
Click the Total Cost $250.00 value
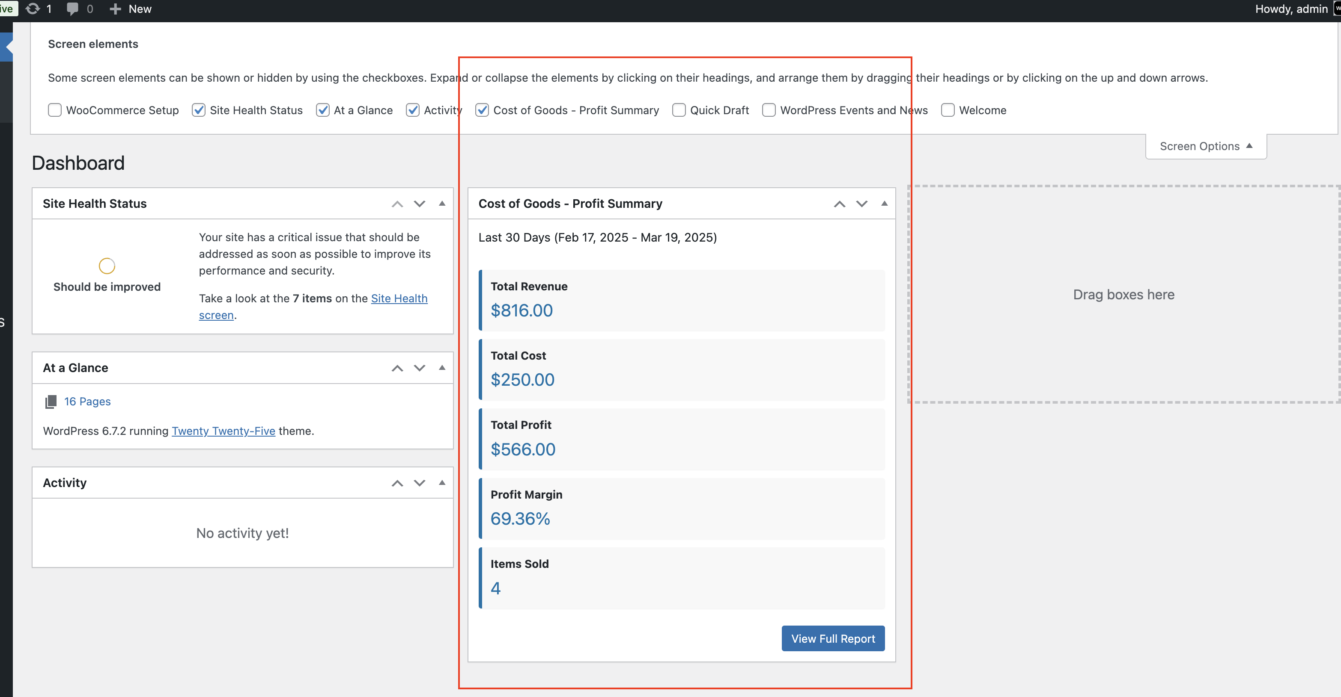tap(523, 380)
